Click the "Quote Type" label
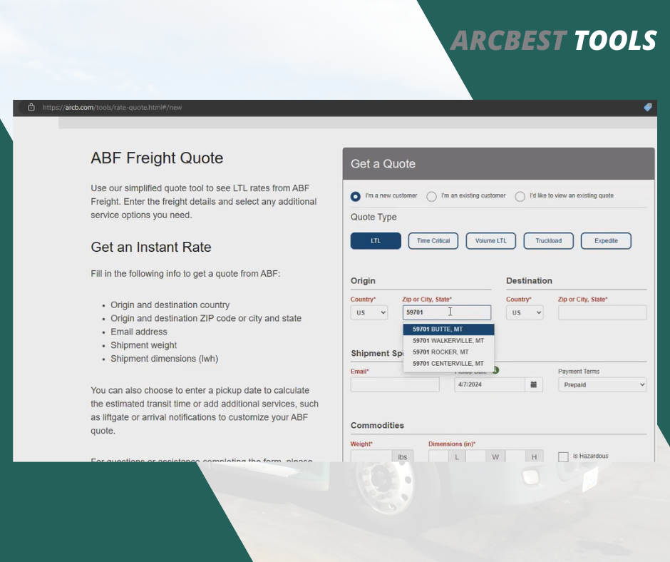This screenshot has height=562, width=670. click(x=373, y=218)
